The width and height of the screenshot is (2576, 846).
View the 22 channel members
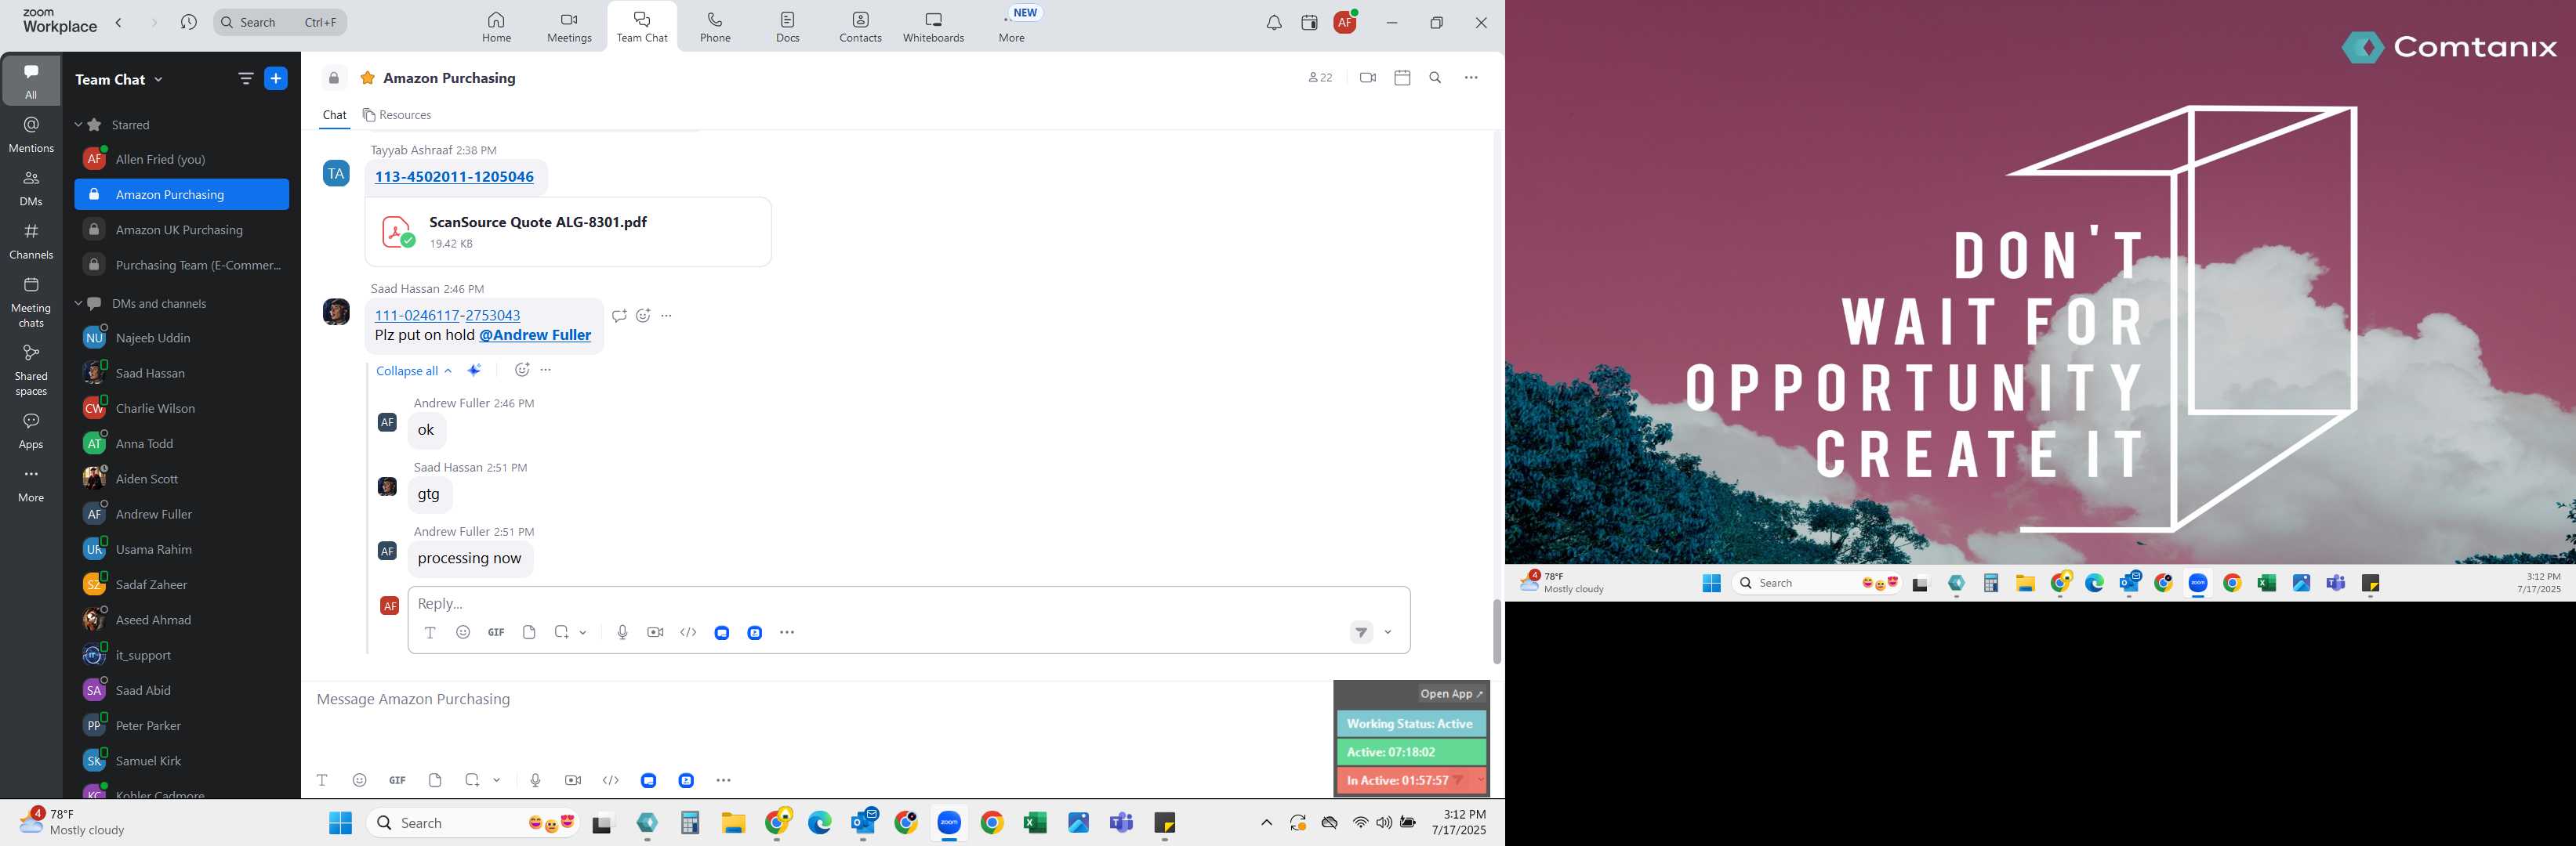(1320, 78)
